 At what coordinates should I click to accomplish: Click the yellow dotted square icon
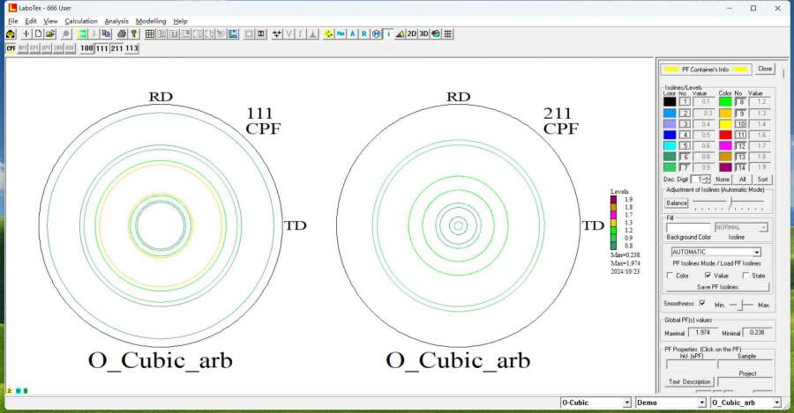(x=329, y=33)
